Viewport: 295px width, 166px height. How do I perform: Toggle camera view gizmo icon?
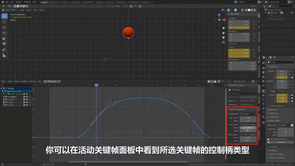point(223,38)
